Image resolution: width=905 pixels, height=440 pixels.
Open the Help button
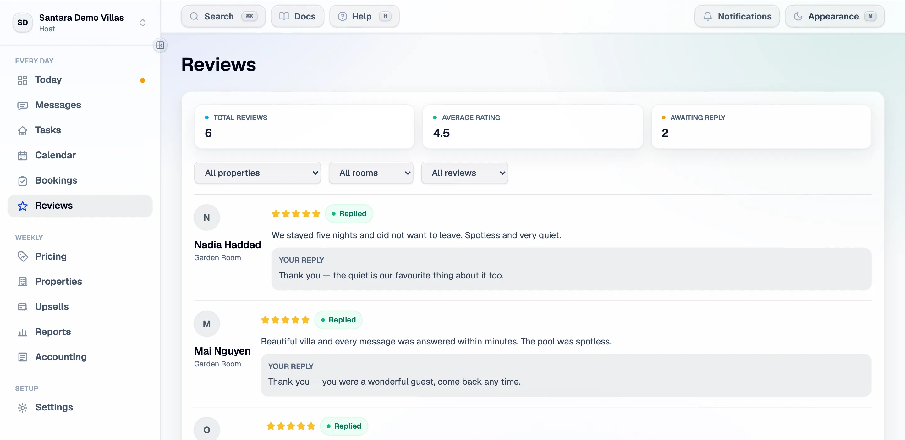click(364, 17)
